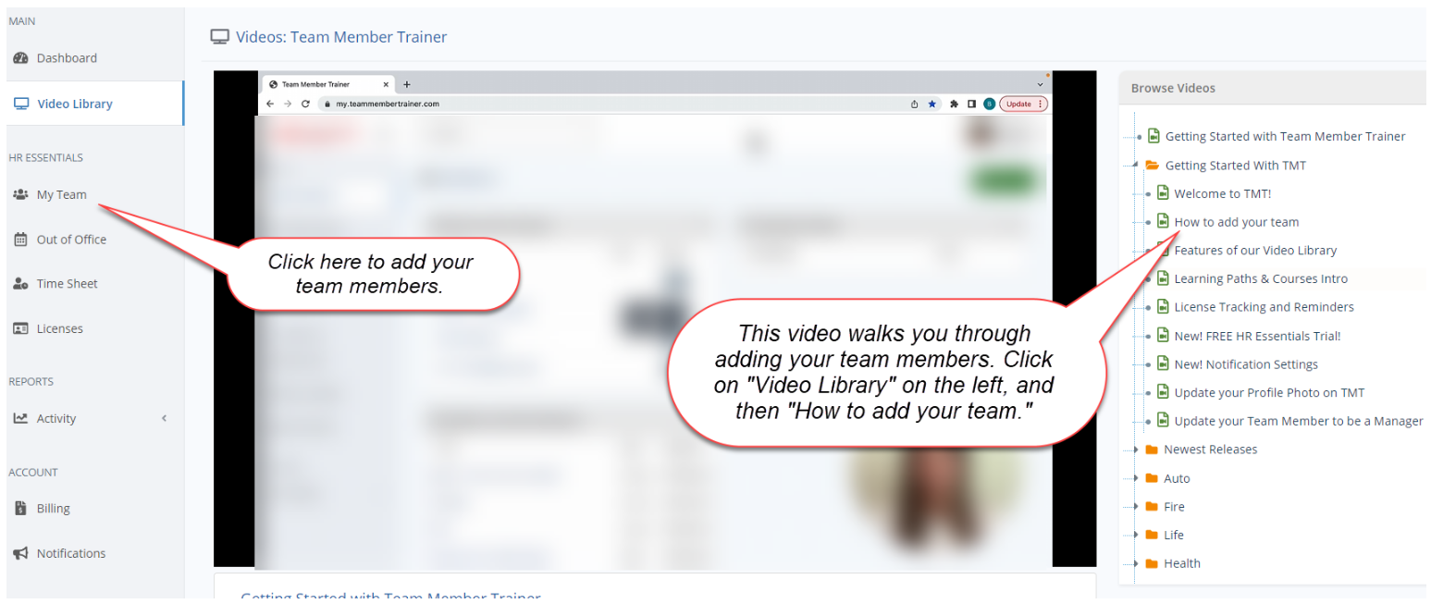
Task: Expand the Activity submenu chevron
Action: pos(165,419)
